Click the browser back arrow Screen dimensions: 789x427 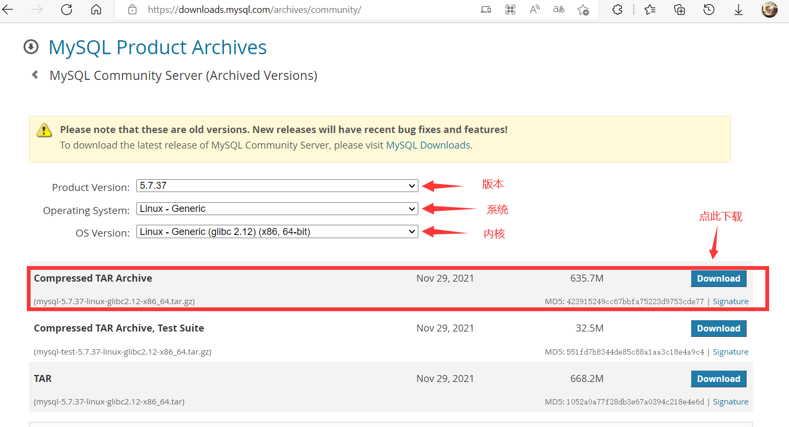8,10
